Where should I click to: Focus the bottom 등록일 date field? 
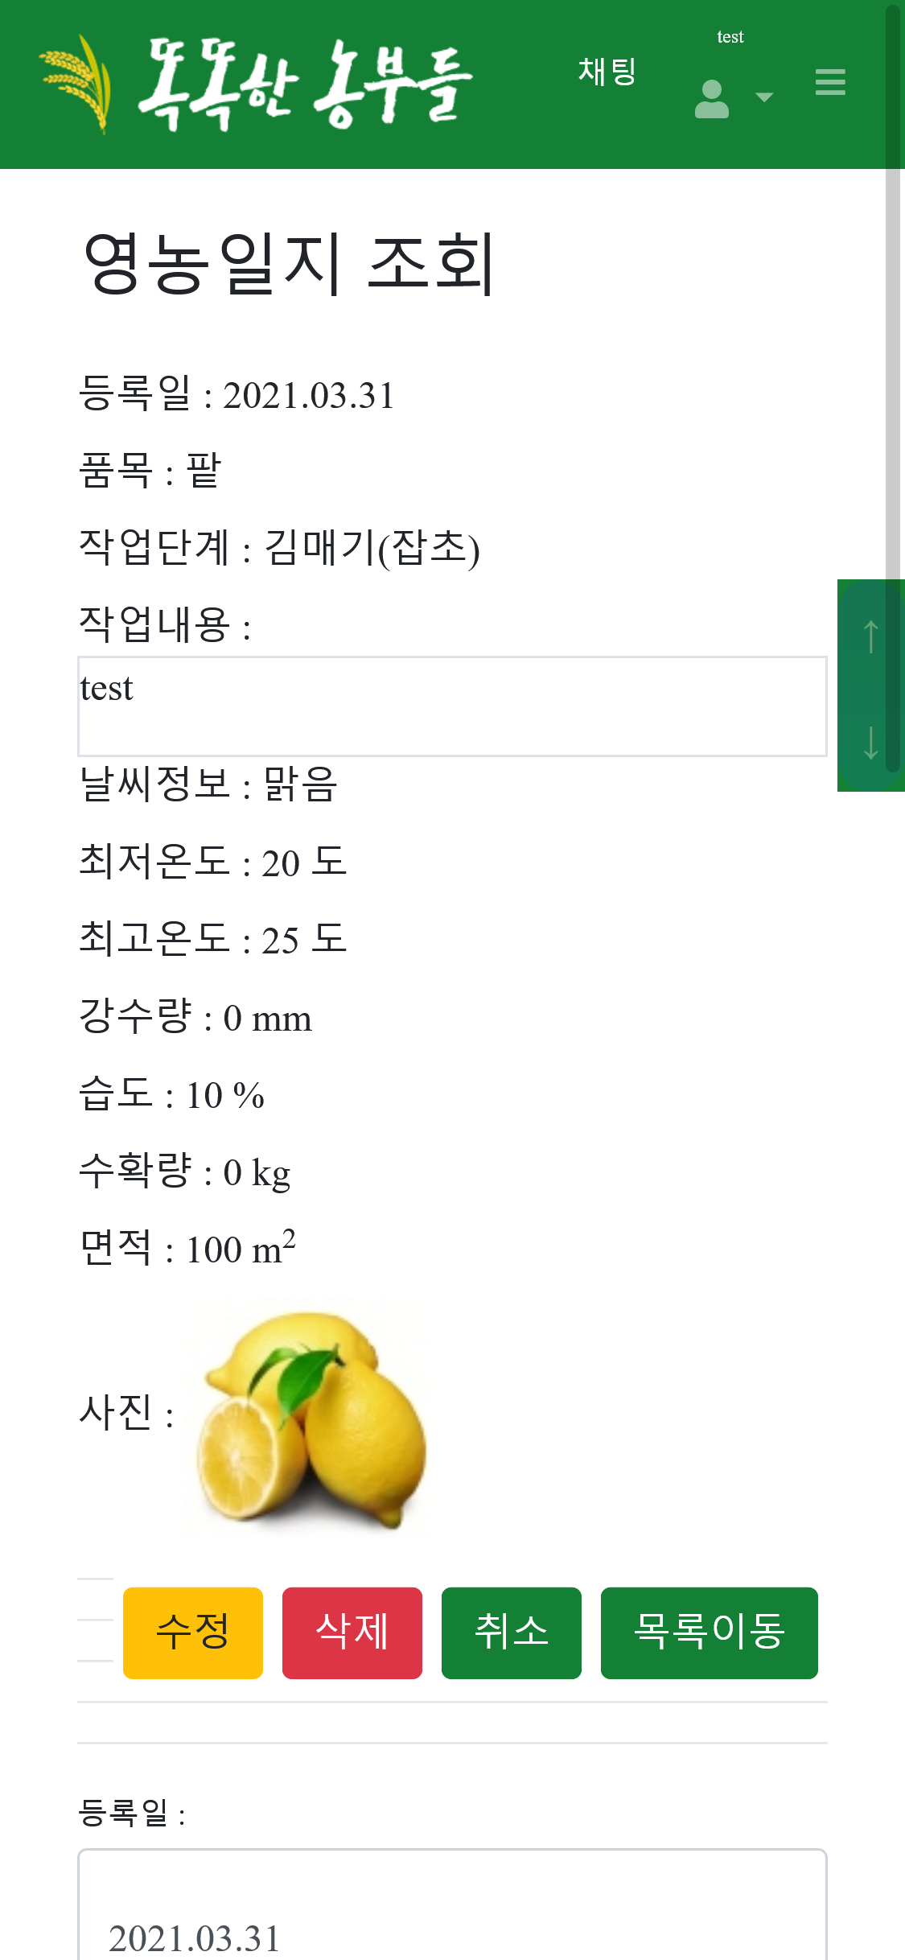pos(452,1915)
